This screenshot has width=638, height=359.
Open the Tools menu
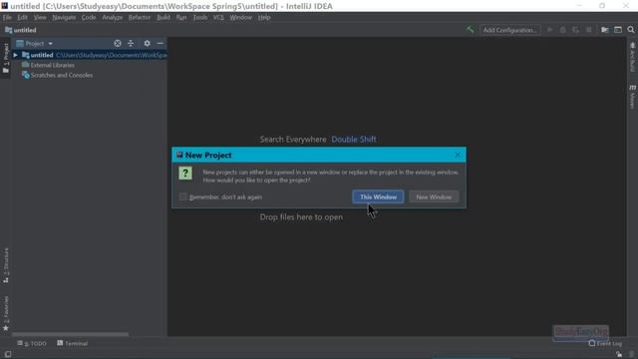click(199, 18)
